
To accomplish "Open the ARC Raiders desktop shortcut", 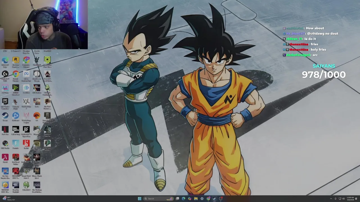I will [x=37, y=89].
